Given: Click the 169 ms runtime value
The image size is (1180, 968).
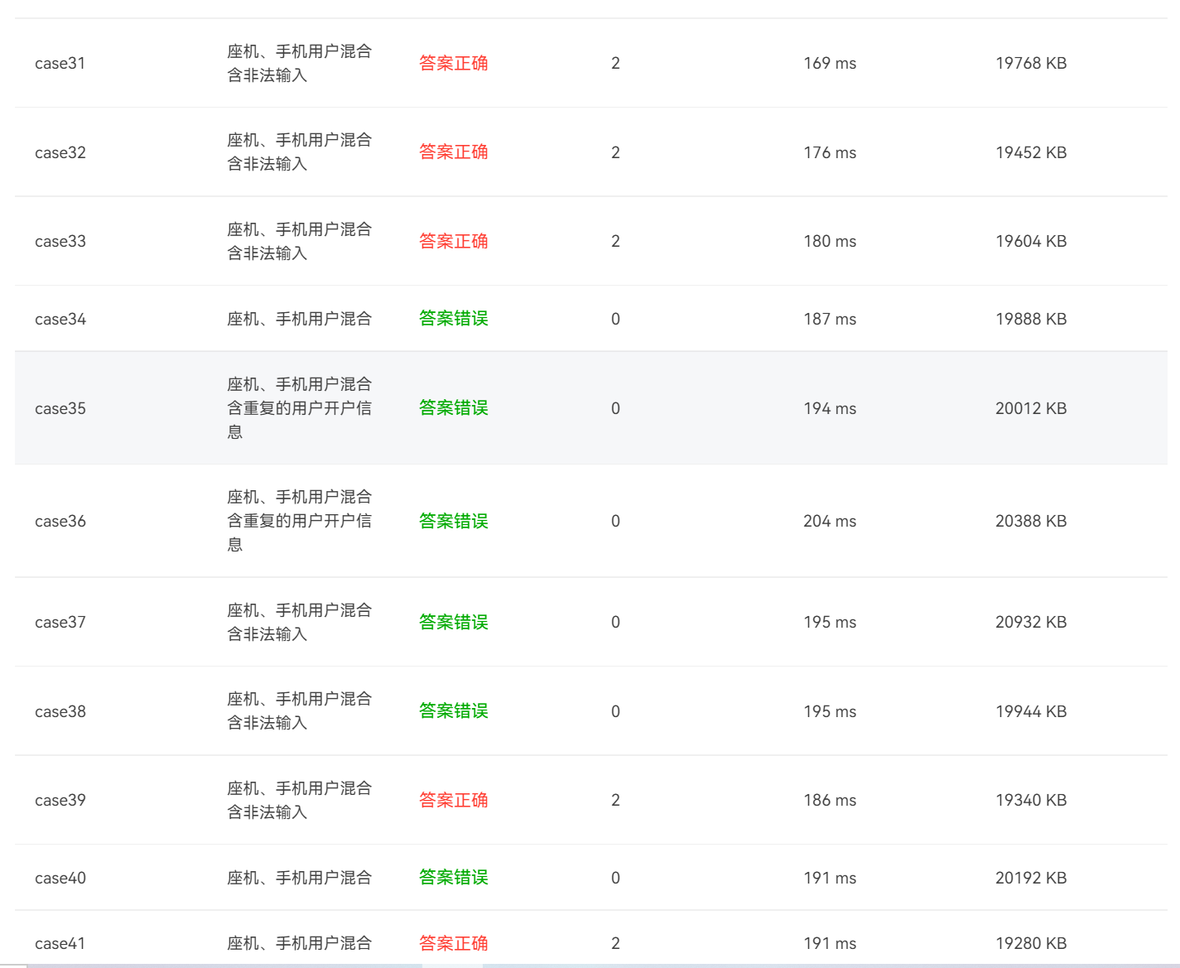Looking at the screenshot, I should point(829,64).
